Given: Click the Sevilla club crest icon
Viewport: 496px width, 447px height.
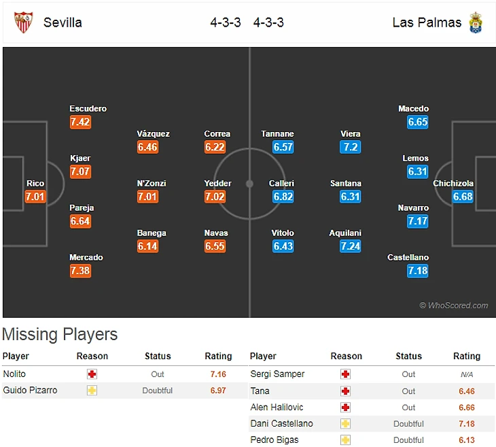Looking at the screenshot, I should [22, 22].
